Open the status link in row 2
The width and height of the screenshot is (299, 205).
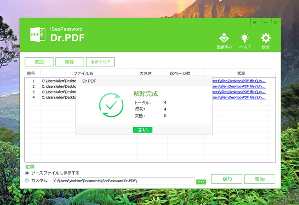pyautogui.click(x=239, y=87)
